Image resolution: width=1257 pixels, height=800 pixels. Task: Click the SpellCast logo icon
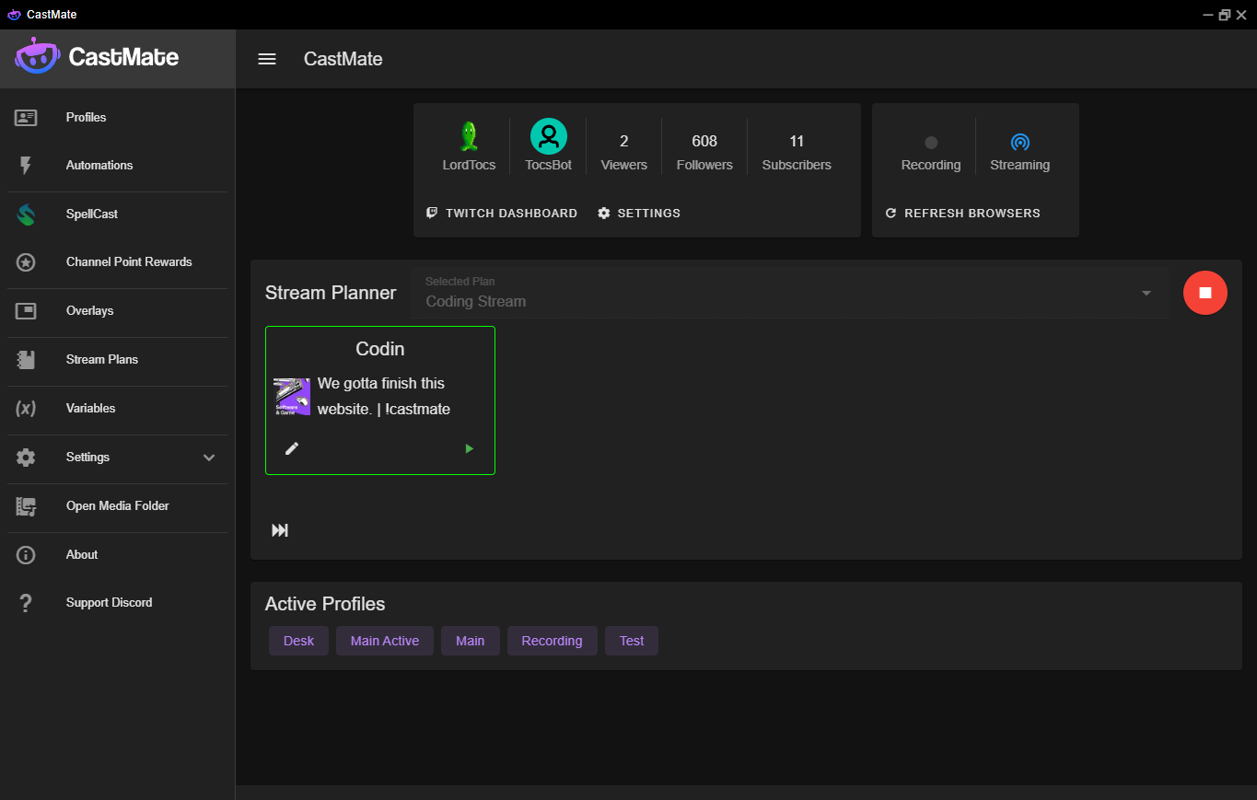pyautogui.click(x=26, y=214)
